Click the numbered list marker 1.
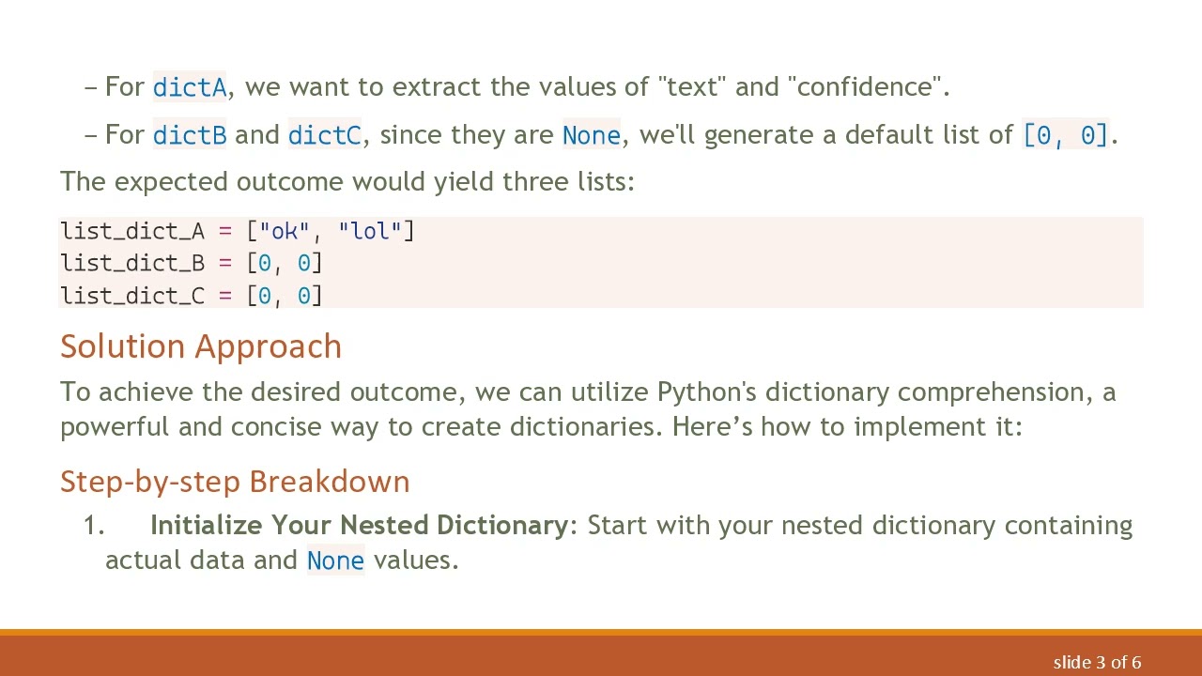Viewport: 1202px width, 676px height. [x=93, y=525]
